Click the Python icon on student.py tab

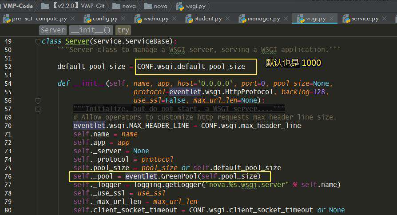tap(189, 19)
